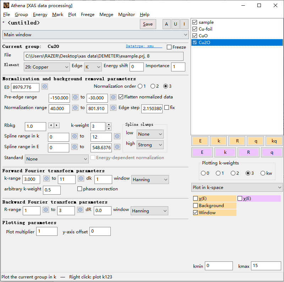
Task: Open the Plot in k-space dropdown
Action: click(237, 187)
